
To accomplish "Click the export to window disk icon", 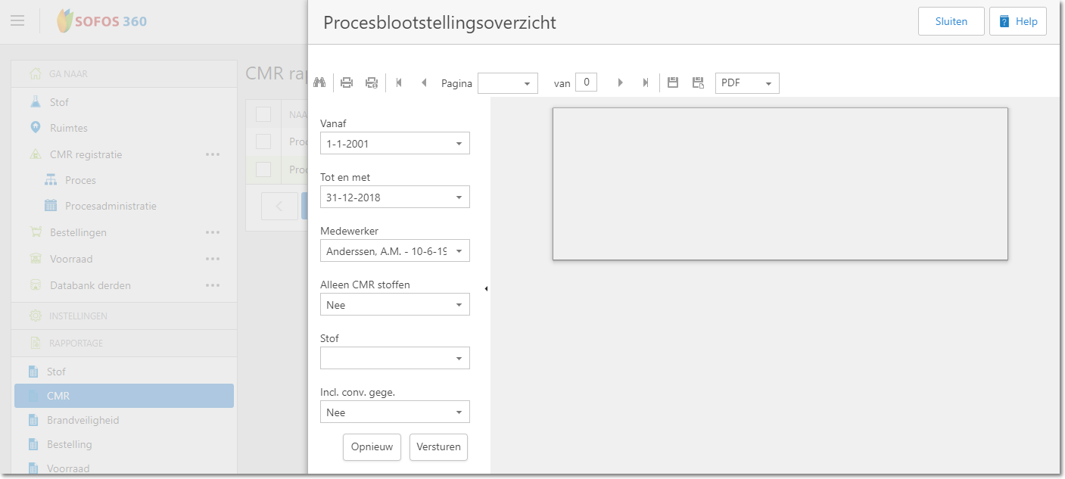I will tap(698, 83).
